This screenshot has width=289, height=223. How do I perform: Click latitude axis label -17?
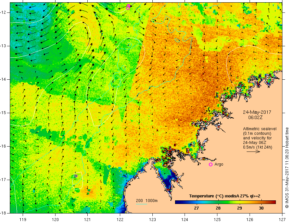[x=3, y=180]
